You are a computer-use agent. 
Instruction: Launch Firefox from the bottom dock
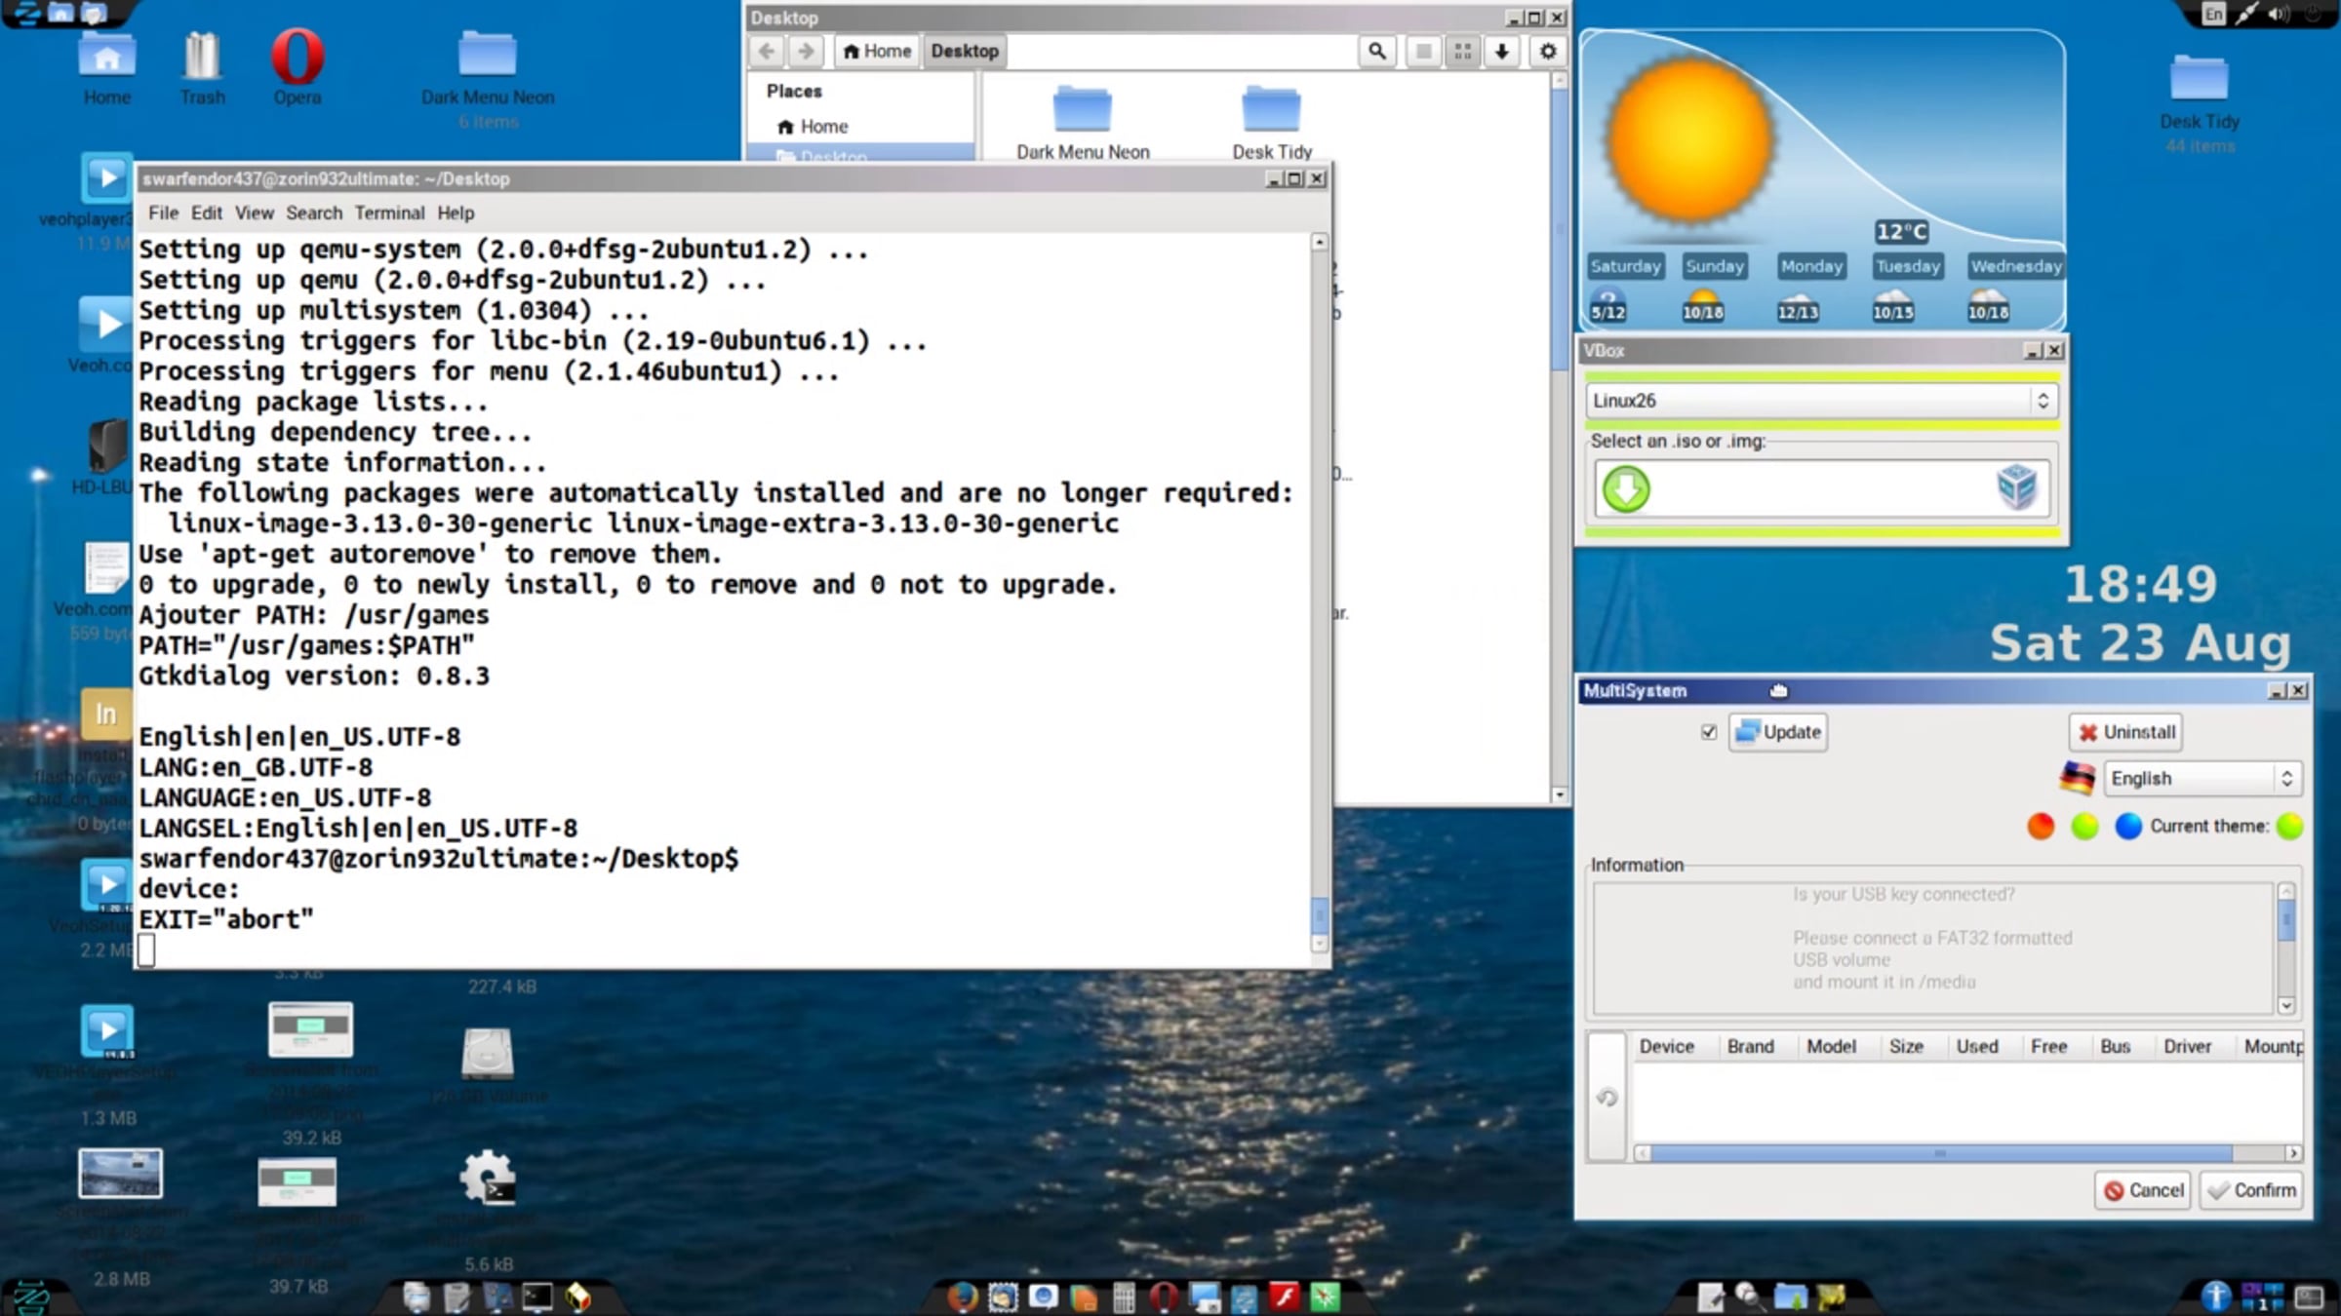point(962,1297)
